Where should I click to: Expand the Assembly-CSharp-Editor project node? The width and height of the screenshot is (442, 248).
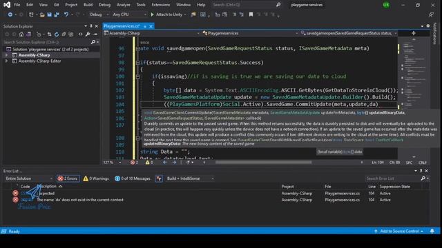coord(6,61)
